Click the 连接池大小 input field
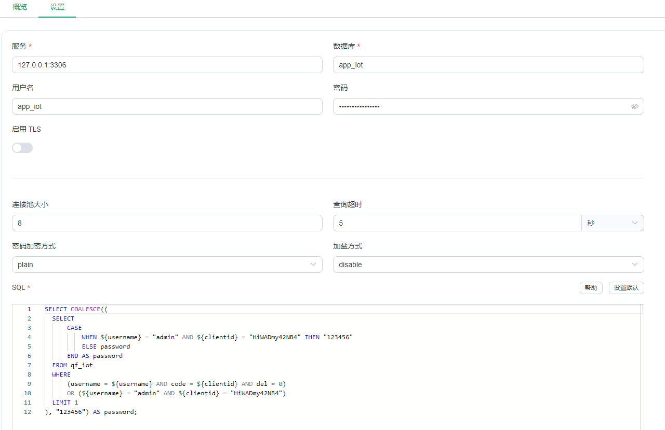 [167, 223]
